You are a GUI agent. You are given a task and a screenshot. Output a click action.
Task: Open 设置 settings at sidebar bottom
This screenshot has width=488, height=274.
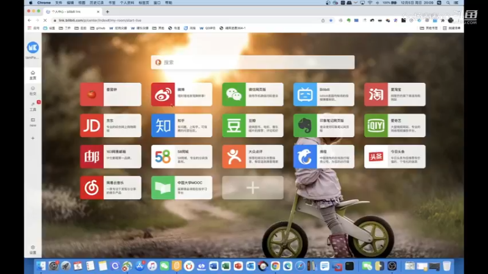pyautogui.click(x=33, y=250)
